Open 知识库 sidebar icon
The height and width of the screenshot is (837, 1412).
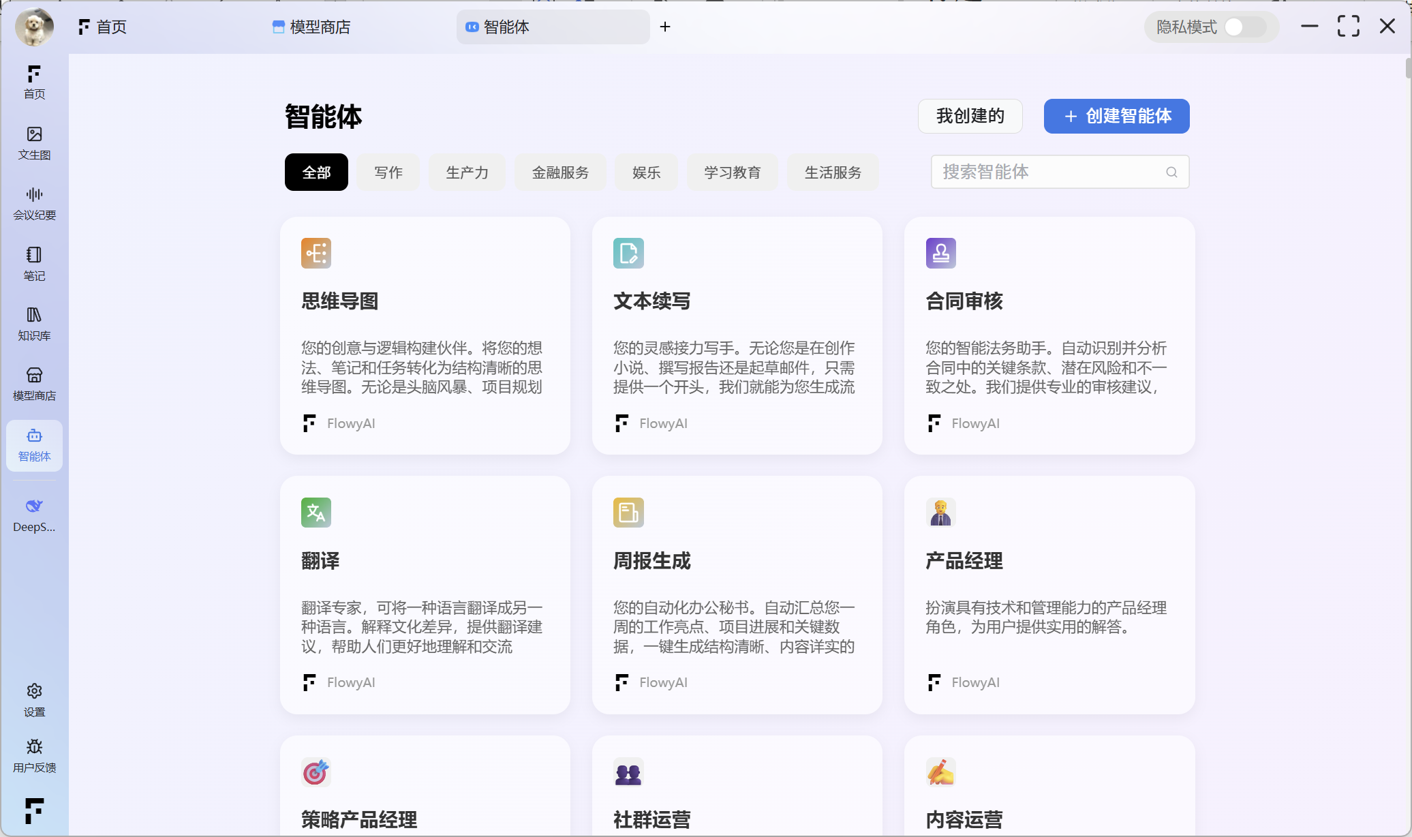[34, 323]
